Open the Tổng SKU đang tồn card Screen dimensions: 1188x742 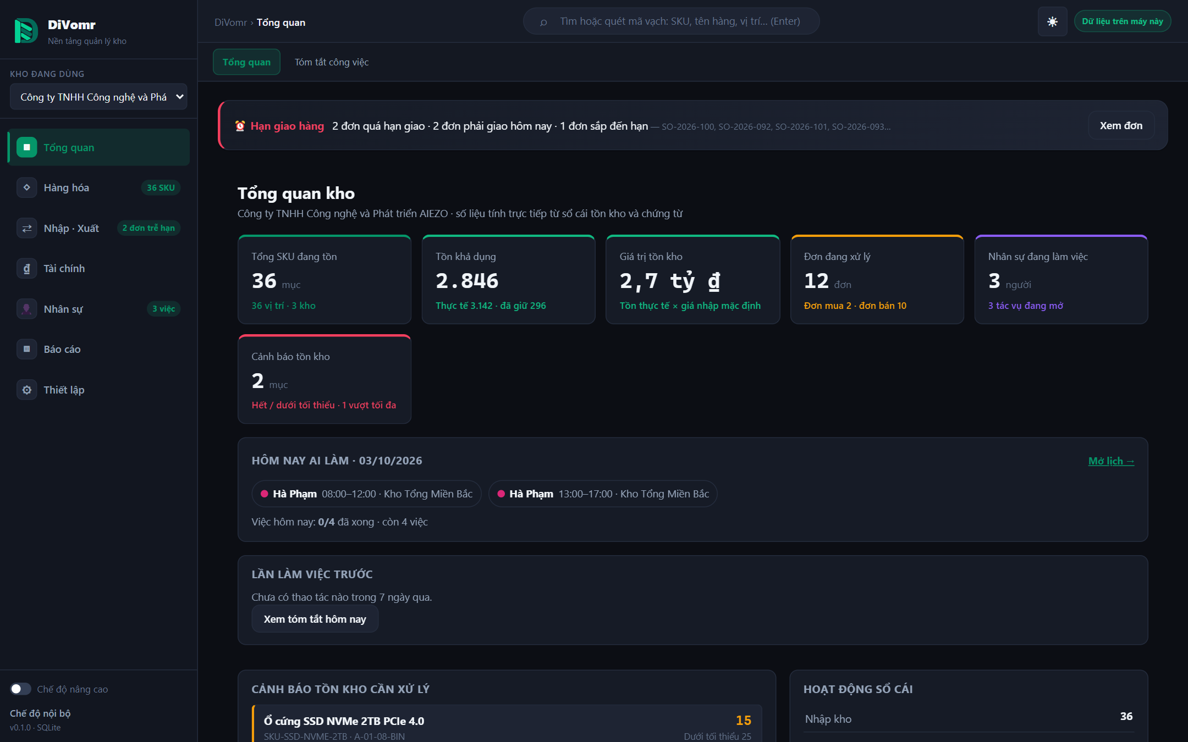click(324, 279)
